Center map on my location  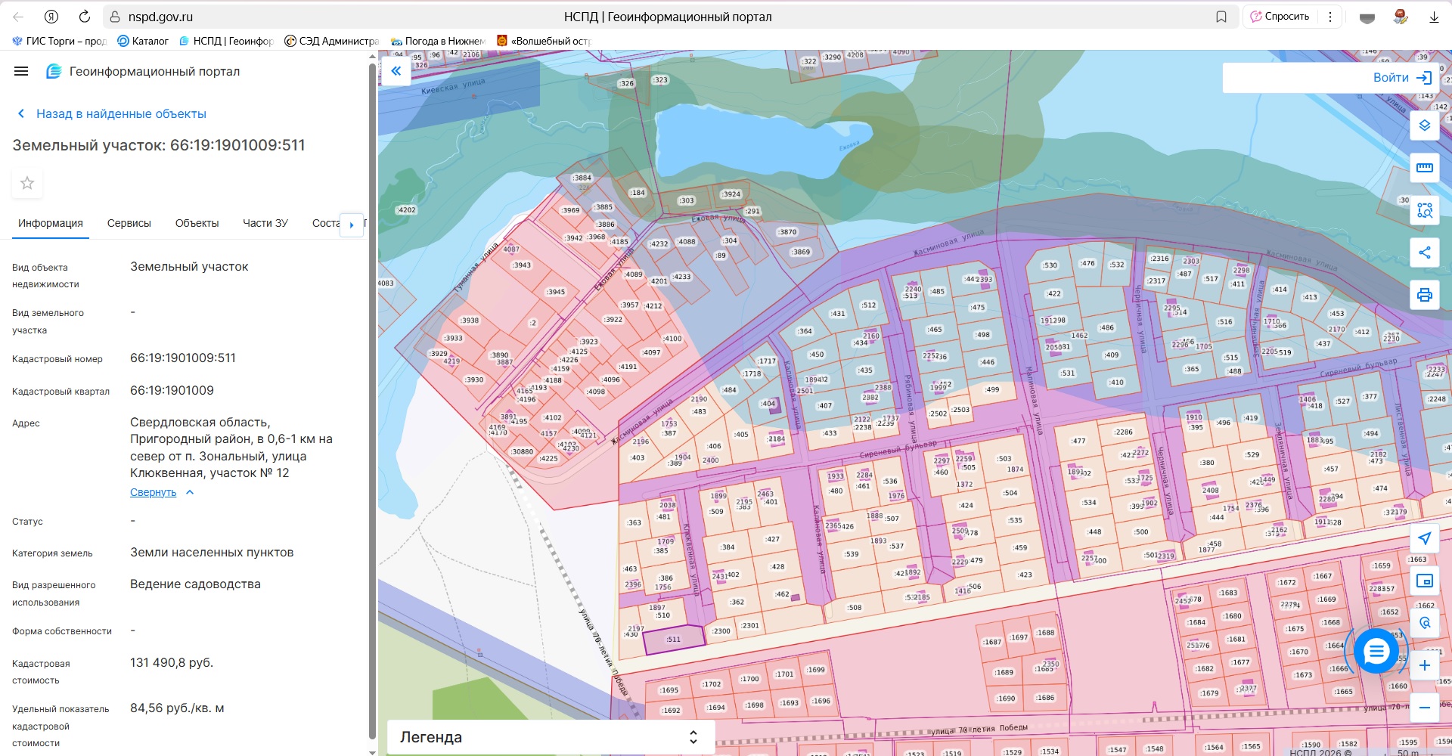pos(1424,538)
